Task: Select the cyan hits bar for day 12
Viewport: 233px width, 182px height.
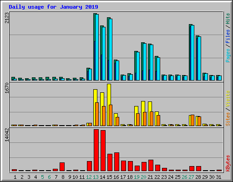Action: coord(90,75)
